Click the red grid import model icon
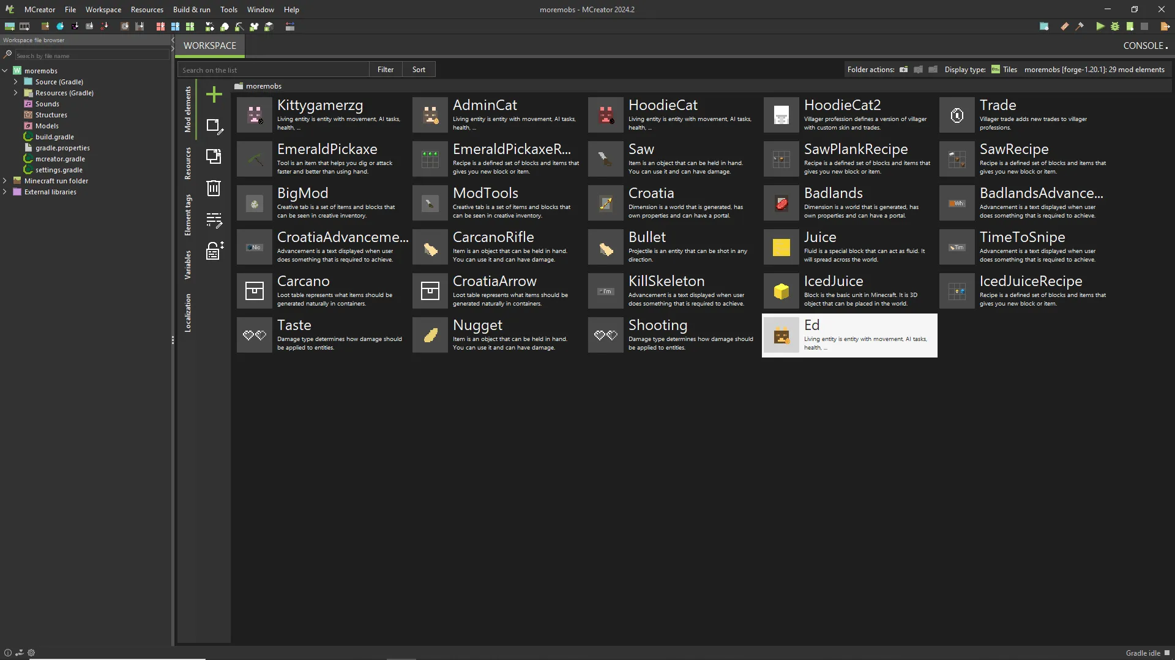Viewport: 1175px width, 660px height. (x=160, y=26)
